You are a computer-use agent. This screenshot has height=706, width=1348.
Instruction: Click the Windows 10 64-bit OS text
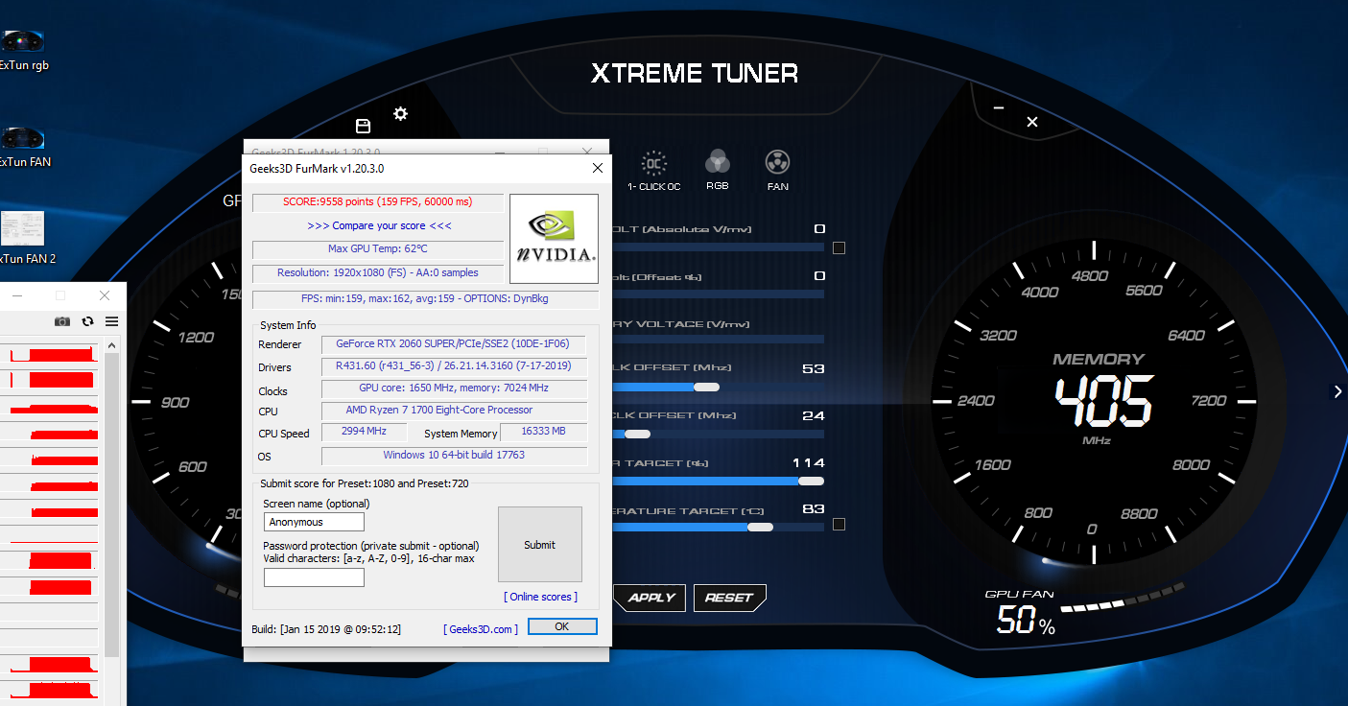[x=454, y=455]
